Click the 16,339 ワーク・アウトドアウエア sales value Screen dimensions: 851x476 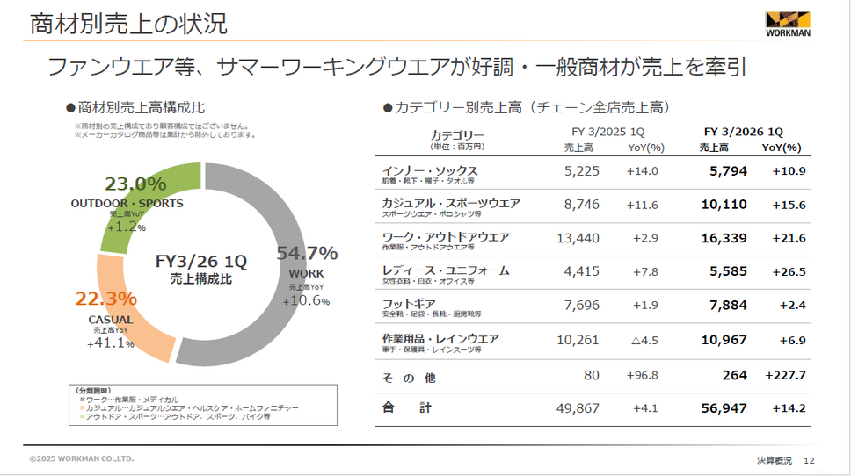click(724, 238)
